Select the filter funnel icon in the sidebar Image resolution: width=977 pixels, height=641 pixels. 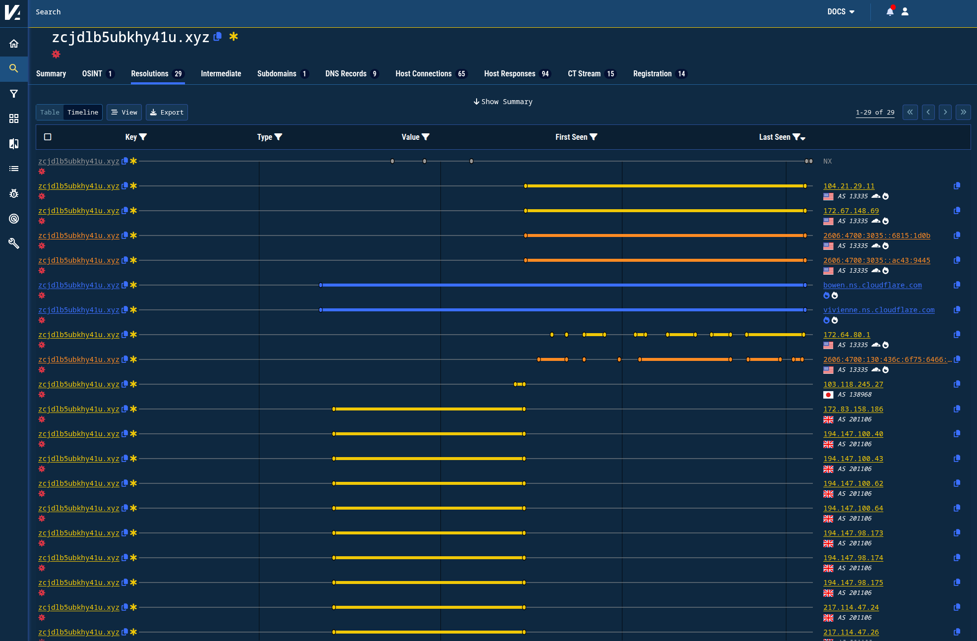(14, 94)
